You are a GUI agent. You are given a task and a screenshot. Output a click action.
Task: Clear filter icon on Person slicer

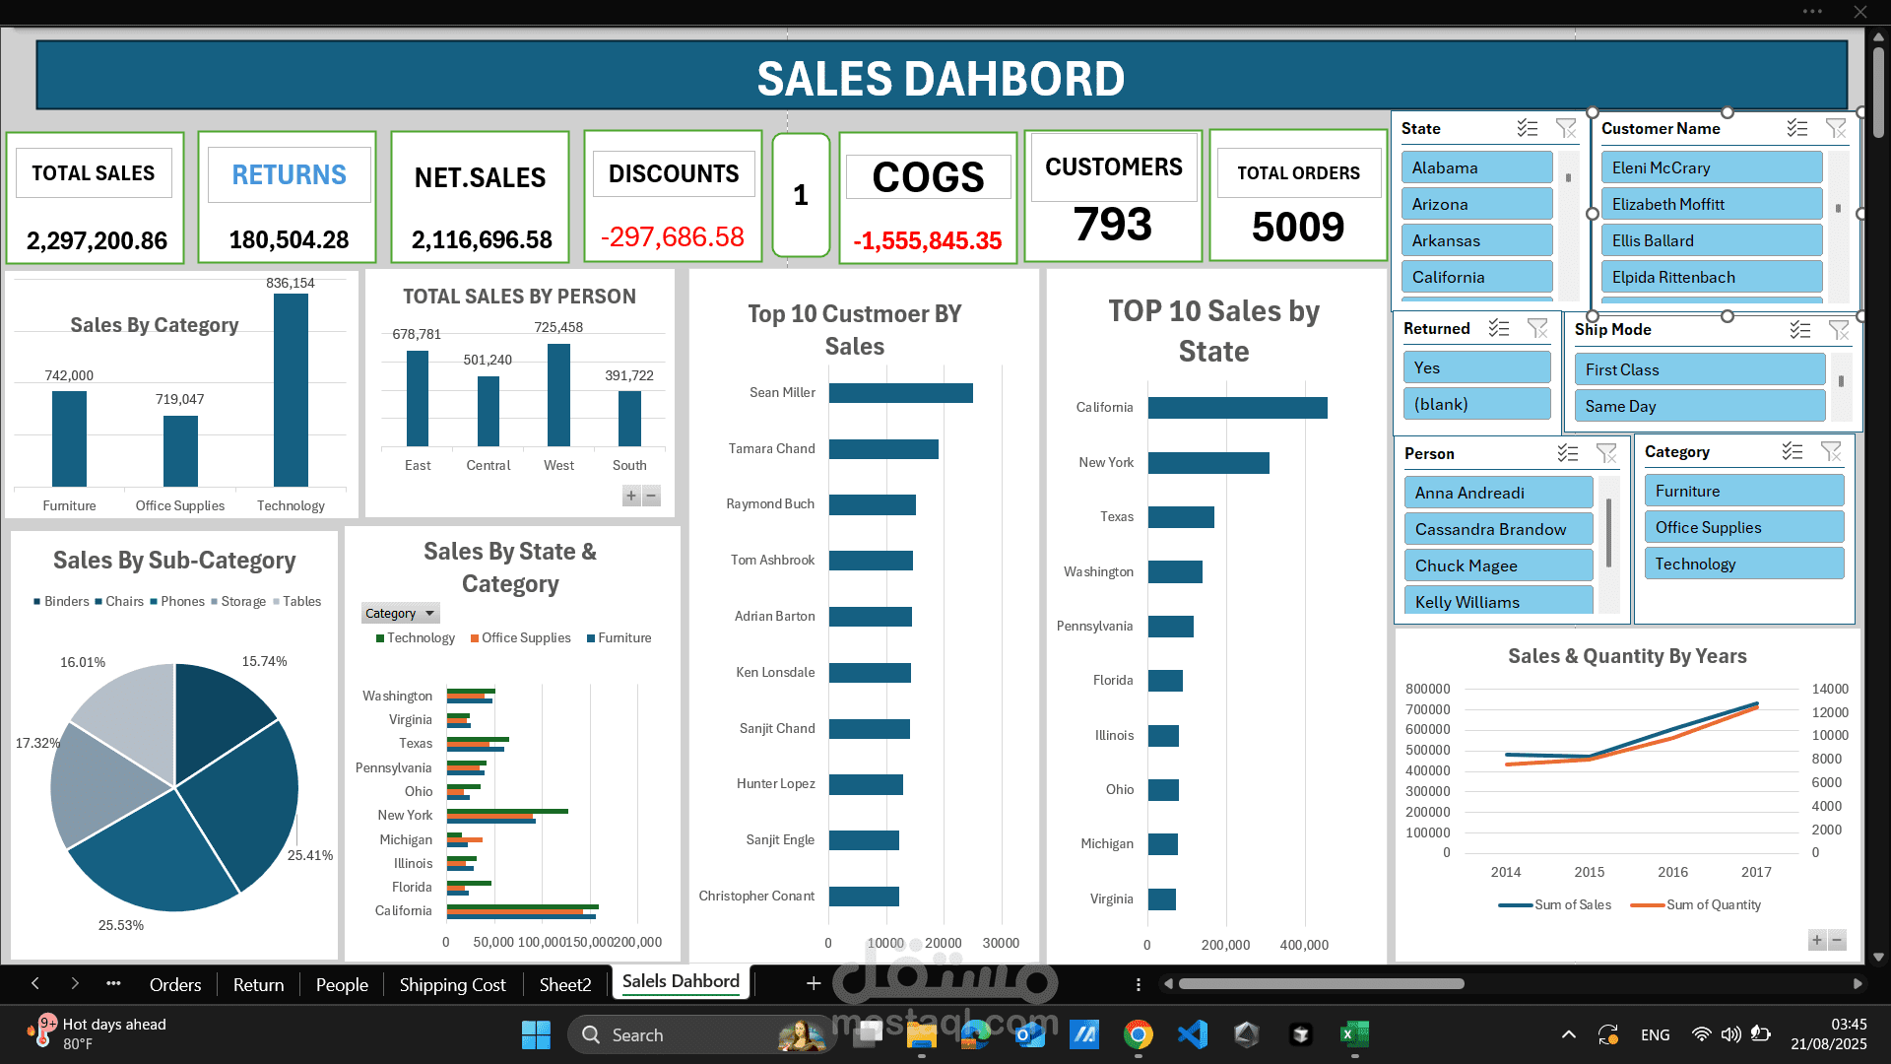pos(1606,453)
